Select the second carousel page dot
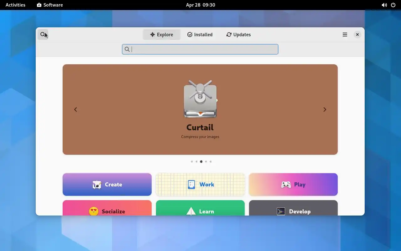401x251 pixels. pyautogui.click(x=196, y=162)
